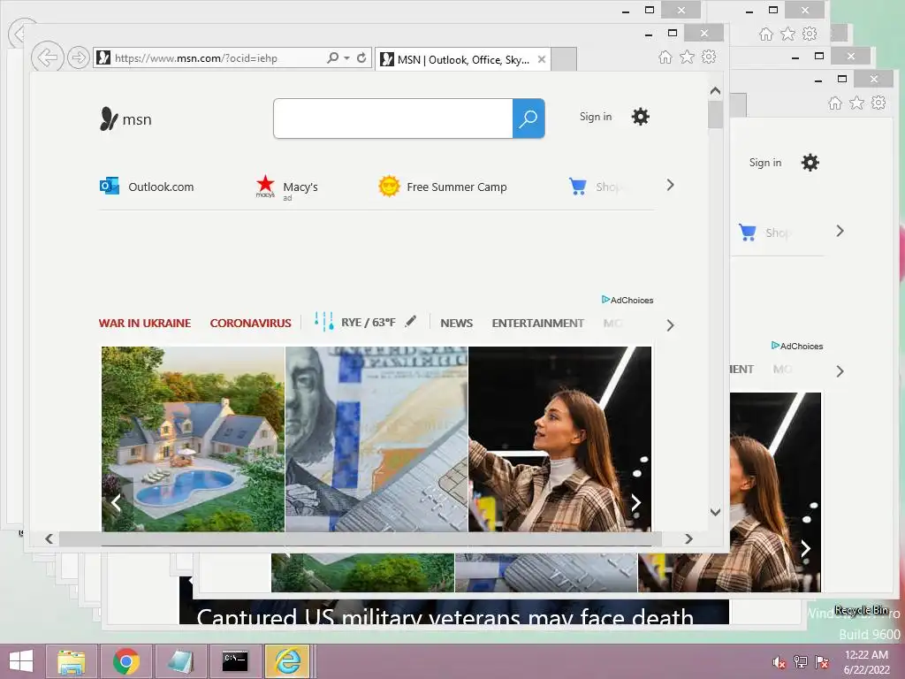
Task: Open MSN settings gear on front page
Action: click(x=640, y=117)
